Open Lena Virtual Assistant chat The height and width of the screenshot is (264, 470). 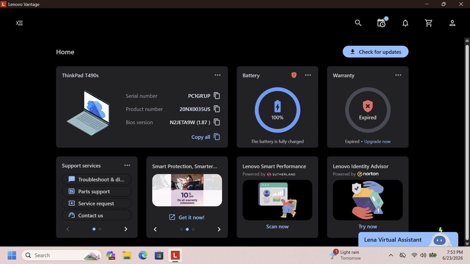408,239
